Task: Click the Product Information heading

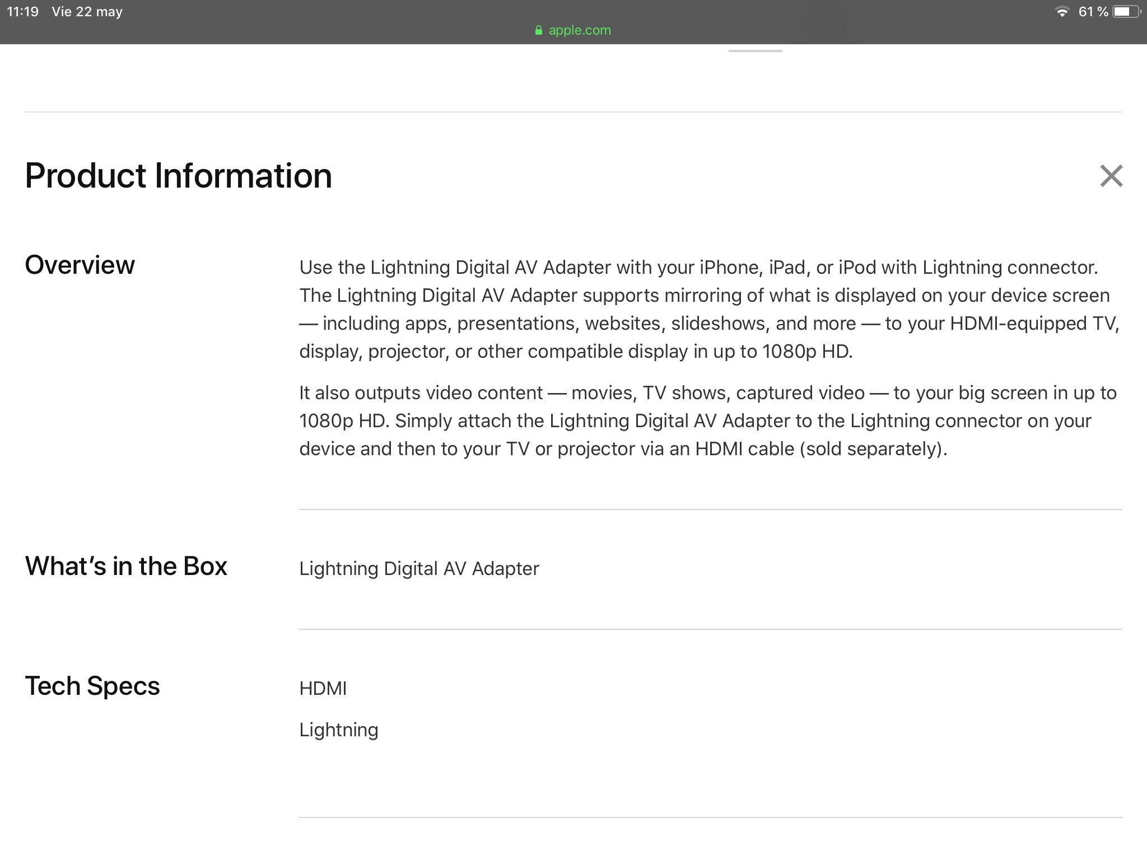Action: coord(178,176)
